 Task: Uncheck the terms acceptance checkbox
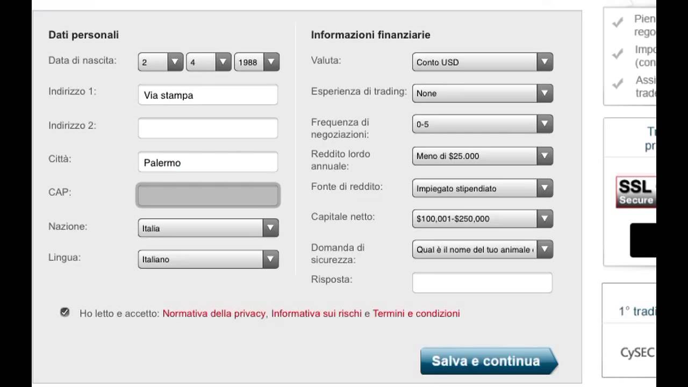pos(65,312)
